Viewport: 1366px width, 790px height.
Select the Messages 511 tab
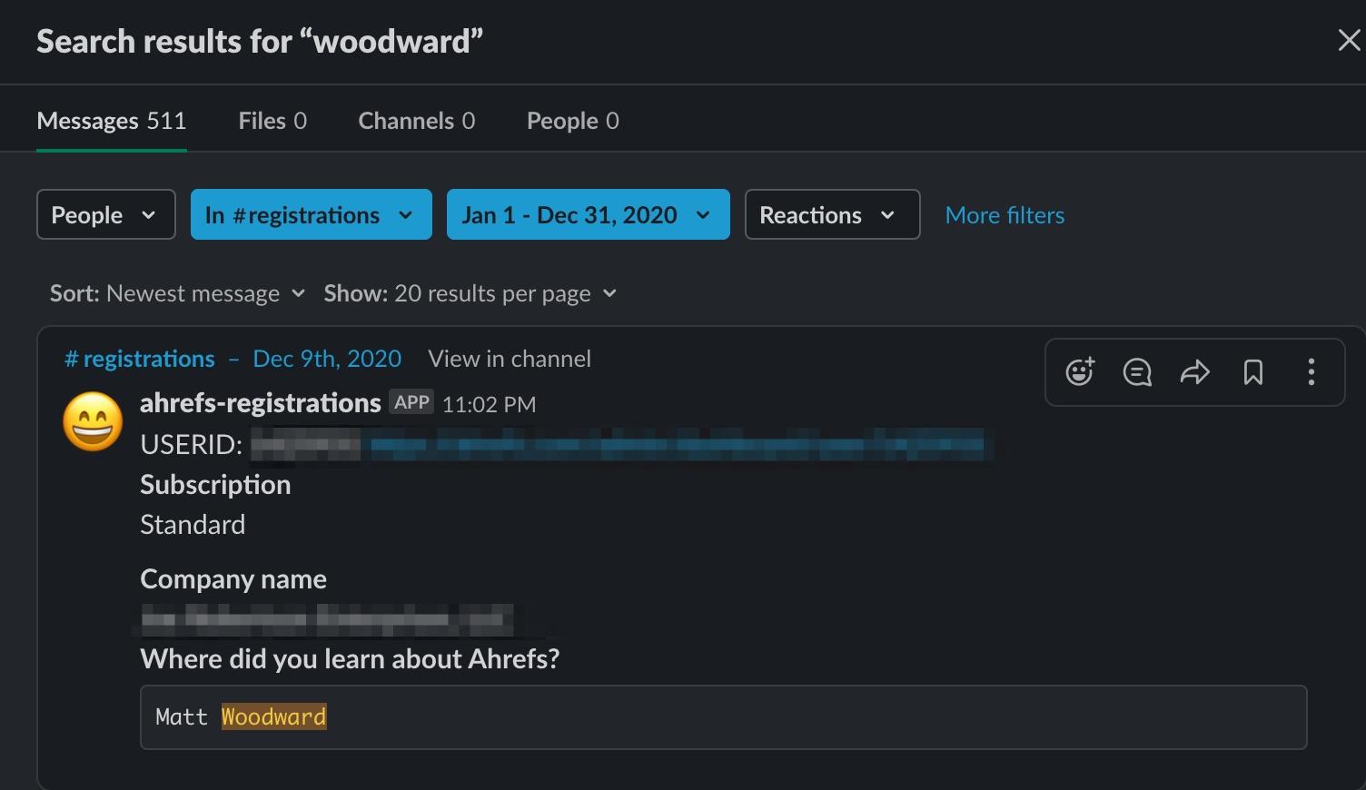pos(112,121)
